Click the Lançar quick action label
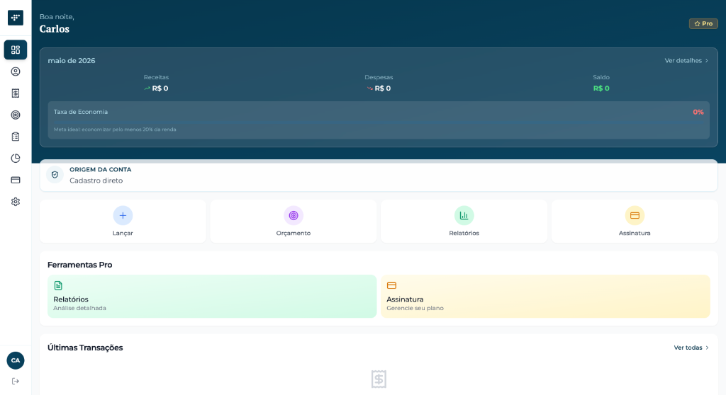726x395 pixels. tap(123, 233)
